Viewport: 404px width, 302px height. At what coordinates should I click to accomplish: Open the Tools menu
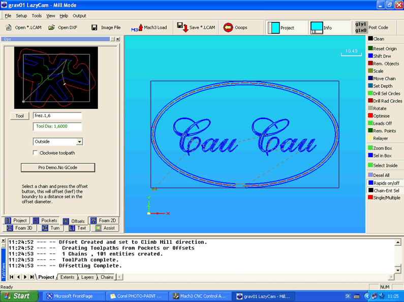coord(37,16)
